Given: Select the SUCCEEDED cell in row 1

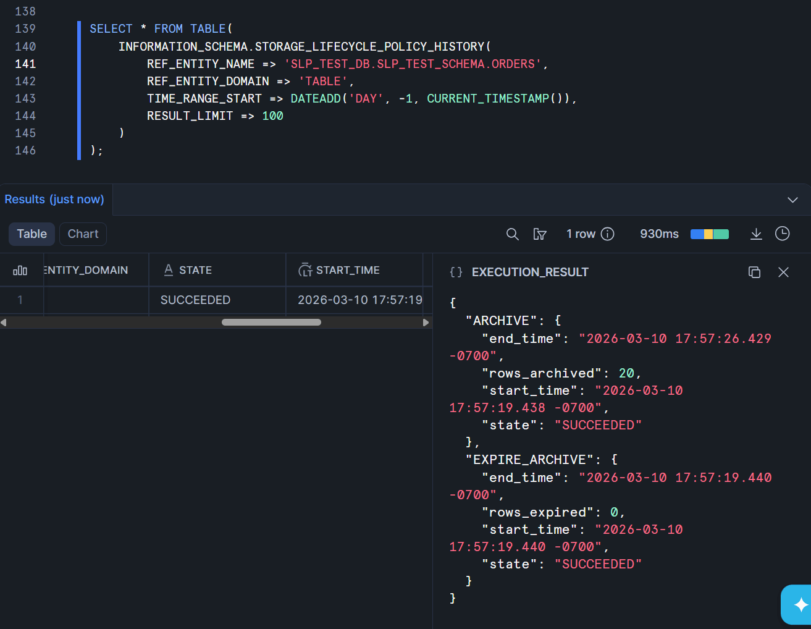Looking at the screenshot, I should [195, 300].
